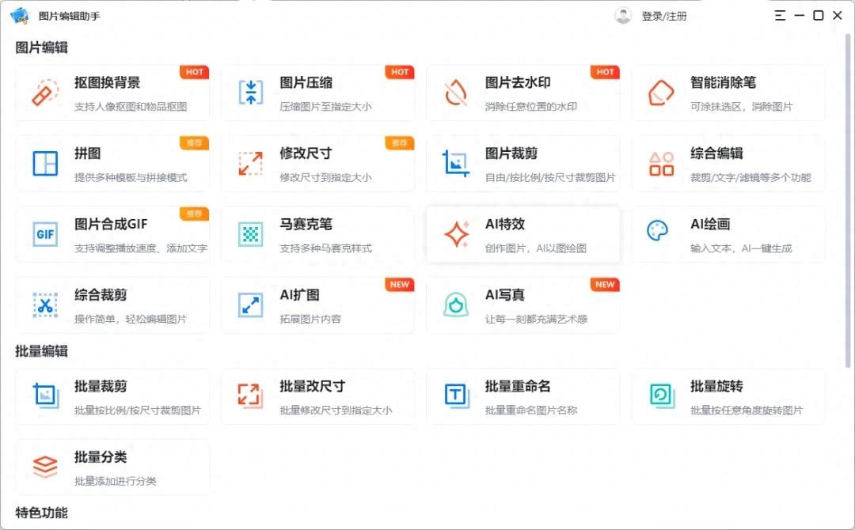Click the 批量旋转 rotate icon
855x530 pixels.
(661, 395)
